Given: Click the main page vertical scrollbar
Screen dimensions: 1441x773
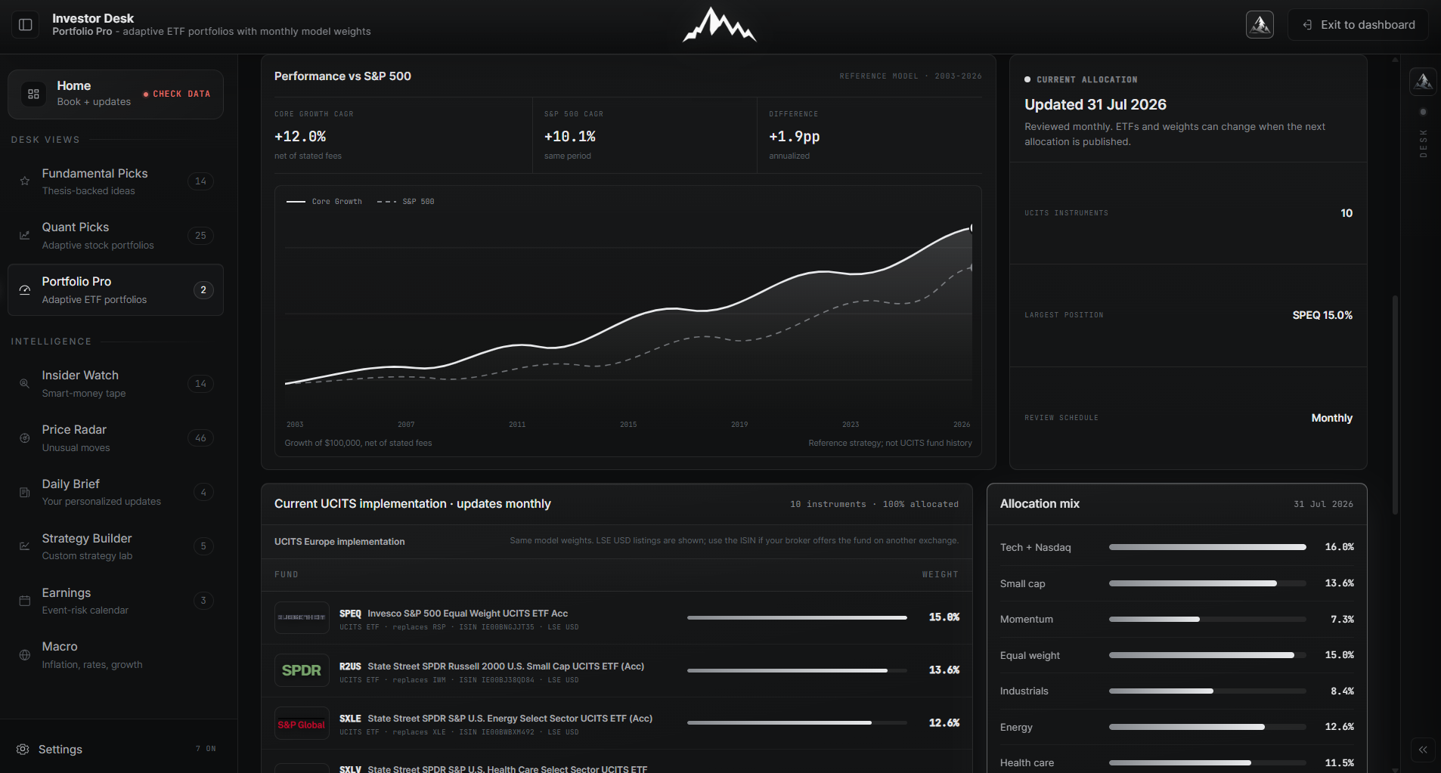Looking at the screenshot, I should [x=1395, y=404].
